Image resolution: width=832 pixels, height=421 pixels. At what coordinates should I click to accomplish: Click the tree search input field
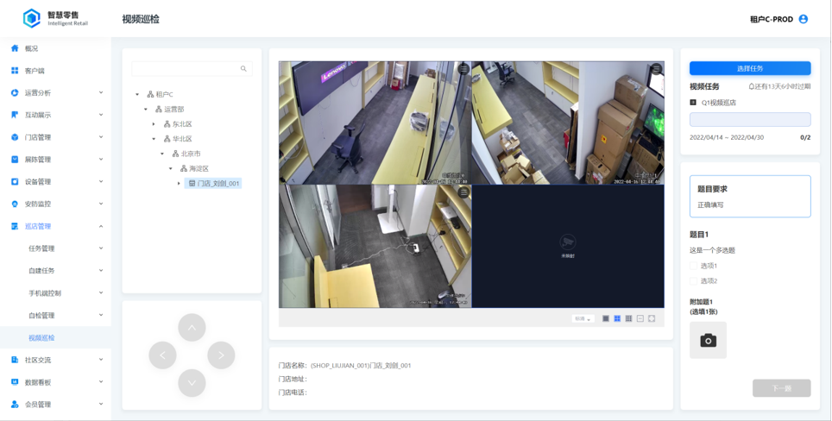click(x=192, y=68)
